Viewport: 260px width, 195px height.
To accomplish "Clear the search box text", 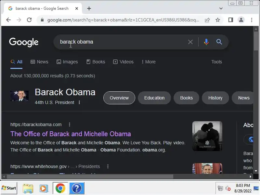I will coord(190,42).
